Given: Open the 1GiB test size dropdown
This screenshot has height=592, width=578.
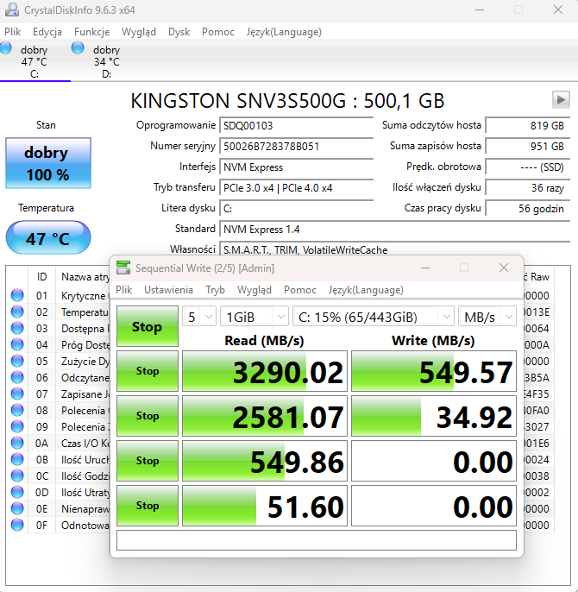Looking at the screenshot, I should pos(254,316).
